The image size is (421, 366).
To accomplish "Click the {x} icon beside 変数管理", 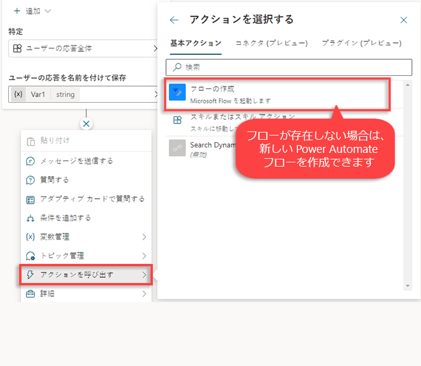I will pos(30,237).
